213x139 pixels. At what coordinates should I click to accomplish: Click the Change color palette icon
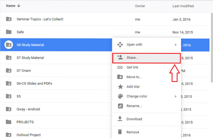pyautogui.click(x=120, y=96)
